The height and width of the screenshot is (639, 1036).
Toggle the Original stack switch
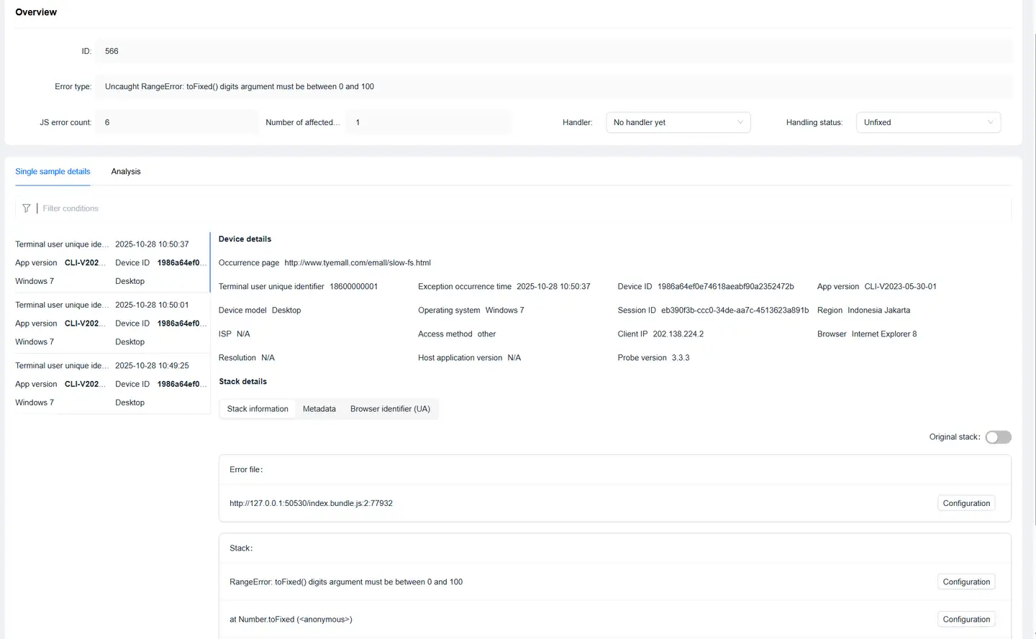coord(998,437)
